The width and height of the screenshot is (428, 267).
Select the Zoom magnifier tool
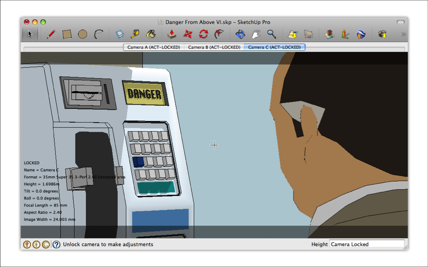(271, 34)
